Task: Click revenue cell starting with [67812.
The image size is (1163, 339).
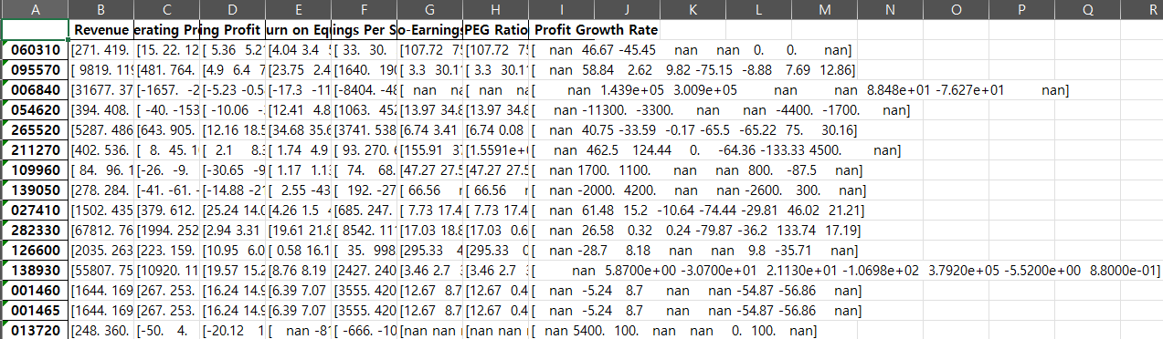Action: pyautogui.click(x=100, y=230)
